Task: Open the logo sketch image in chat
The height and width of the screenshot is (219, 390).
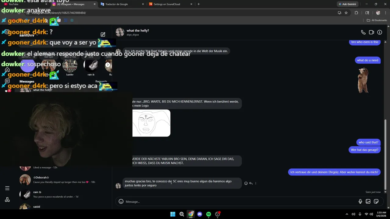Action: coord(151,123)
